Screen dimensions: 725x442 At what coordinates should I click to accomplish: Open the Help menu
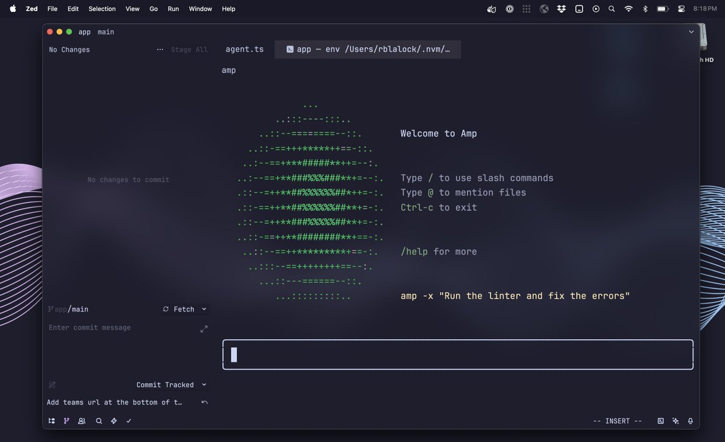(228, 9)
